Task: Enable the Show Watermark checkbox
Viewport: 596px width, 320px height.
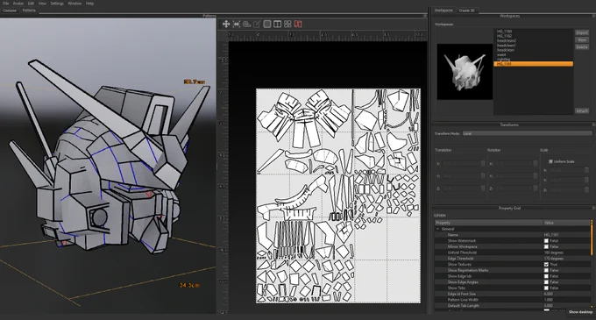Action: [x=546, y=240]
